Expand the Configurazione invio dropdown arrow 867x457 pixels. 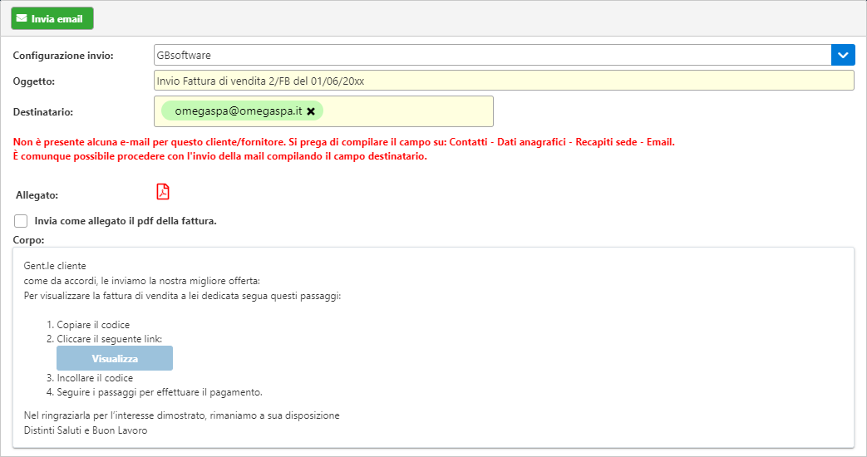(x=843, y=56)
